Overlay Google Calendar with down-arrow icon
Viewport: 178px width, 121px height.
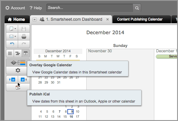click(x=24, y=80)
